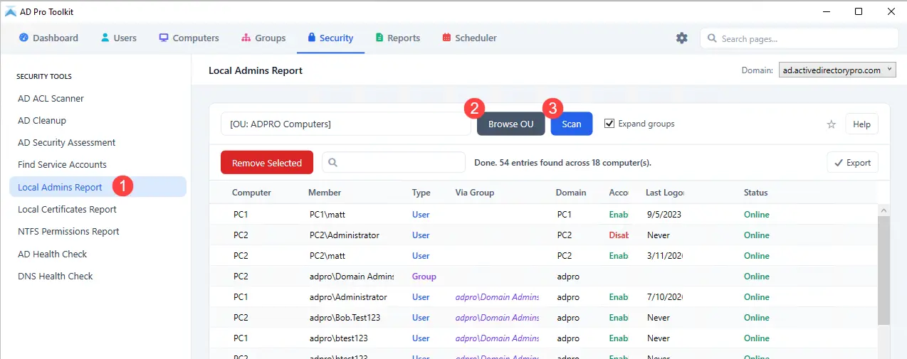Click the Scheduler calendar icon
The image size is (907, 359).
[446, 38]
